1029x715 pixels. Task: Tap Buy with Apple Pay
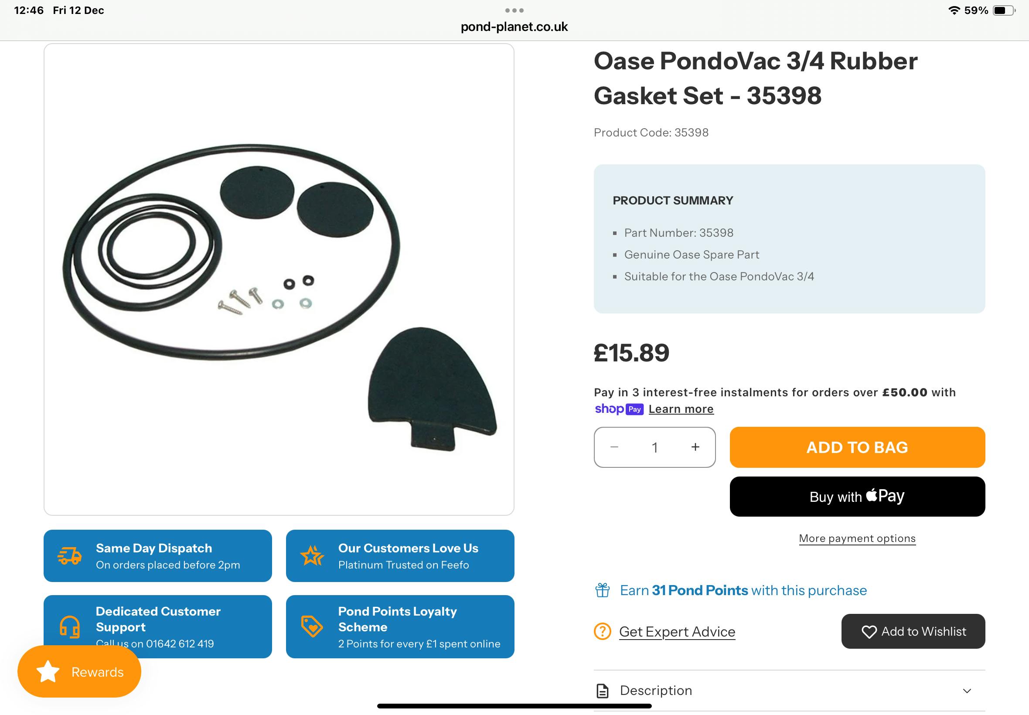(x=857, y=497)
